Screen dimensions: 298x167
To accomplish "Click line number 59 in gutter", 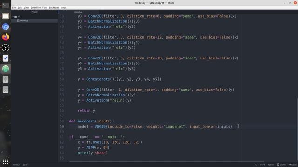I will [x=62, y=127].
